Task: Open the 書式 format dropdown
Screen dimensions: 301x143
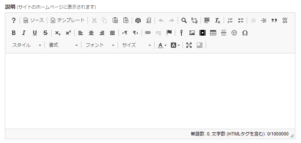Action: 63,45
